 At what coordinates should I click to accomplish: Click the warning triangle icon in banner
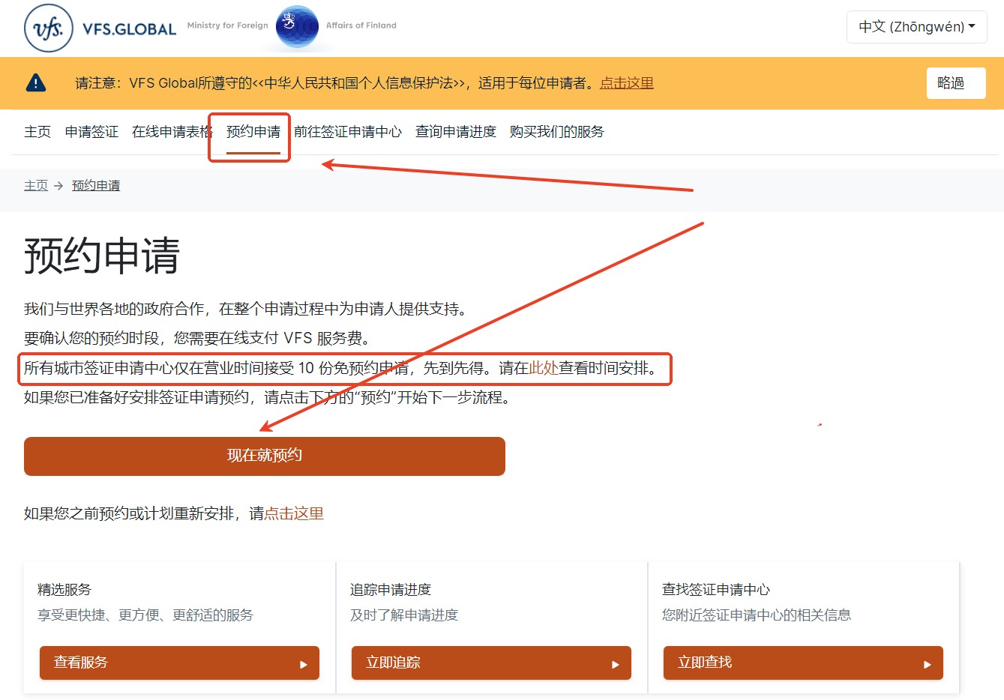tap(36, 83)
